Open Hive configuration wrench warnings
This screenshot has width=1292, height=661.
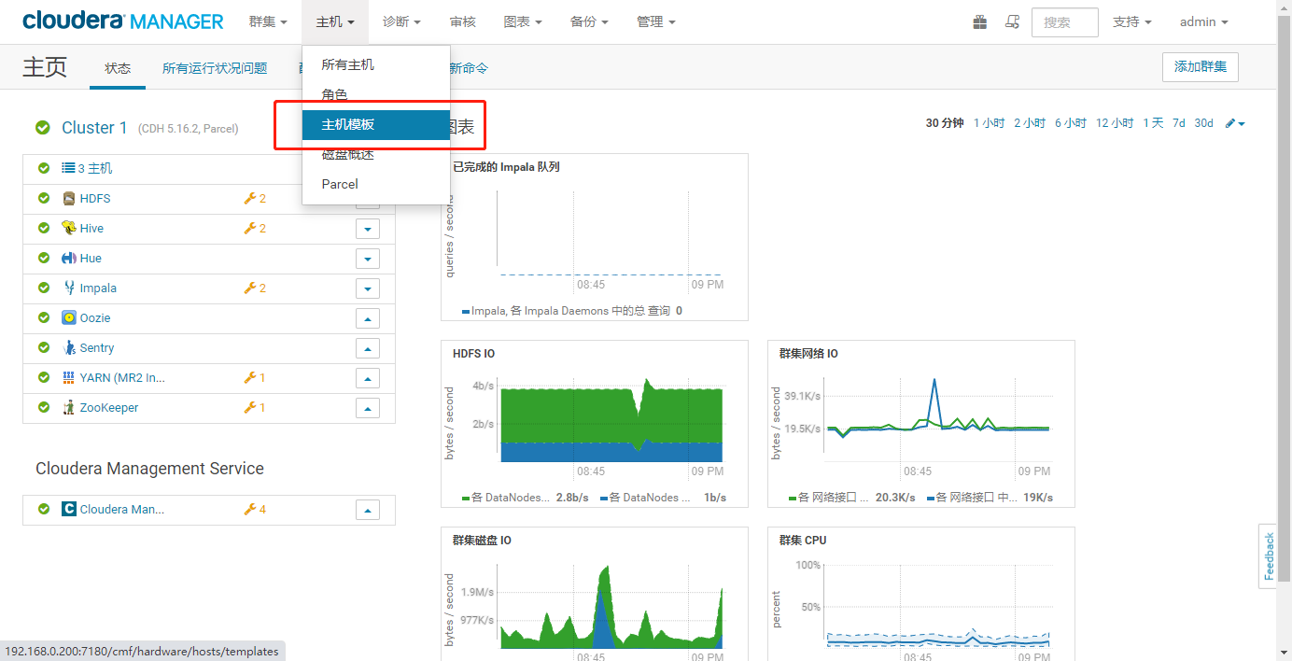[255, 228]
